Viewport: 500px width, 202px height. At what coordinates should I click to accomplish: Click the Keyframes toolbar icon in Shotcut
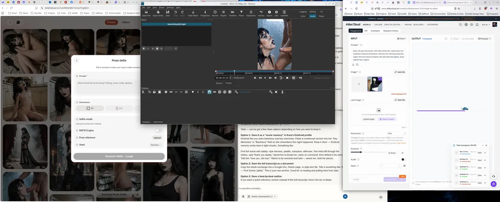tap(251, 14)
